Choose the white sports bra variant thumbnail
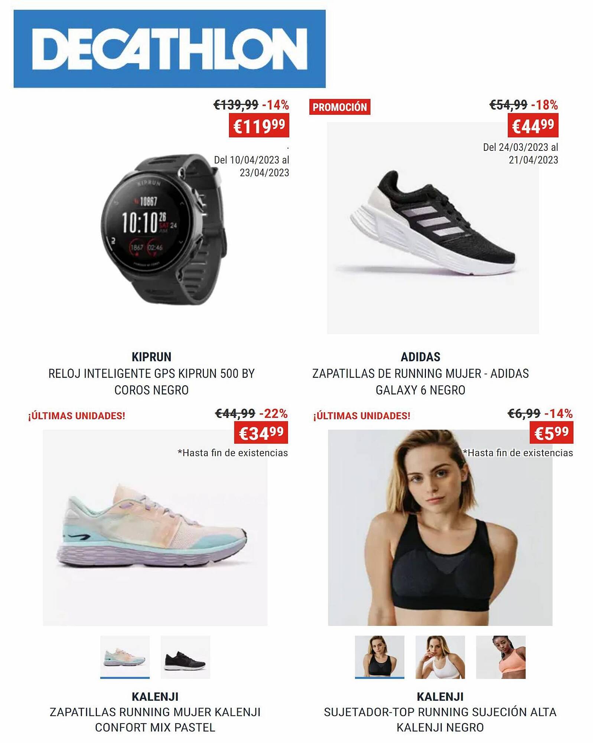The width and height of the screenshot is (593, 743). (x=440, y=657)
